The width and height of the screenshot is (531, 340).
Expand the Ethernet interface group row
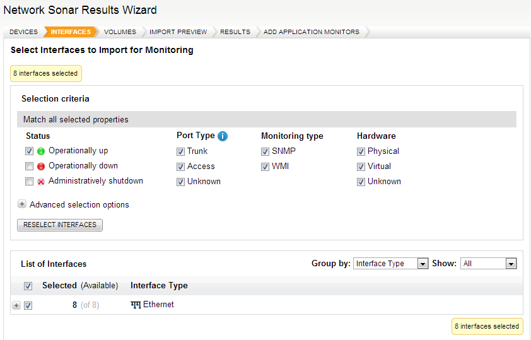point(16,305)
